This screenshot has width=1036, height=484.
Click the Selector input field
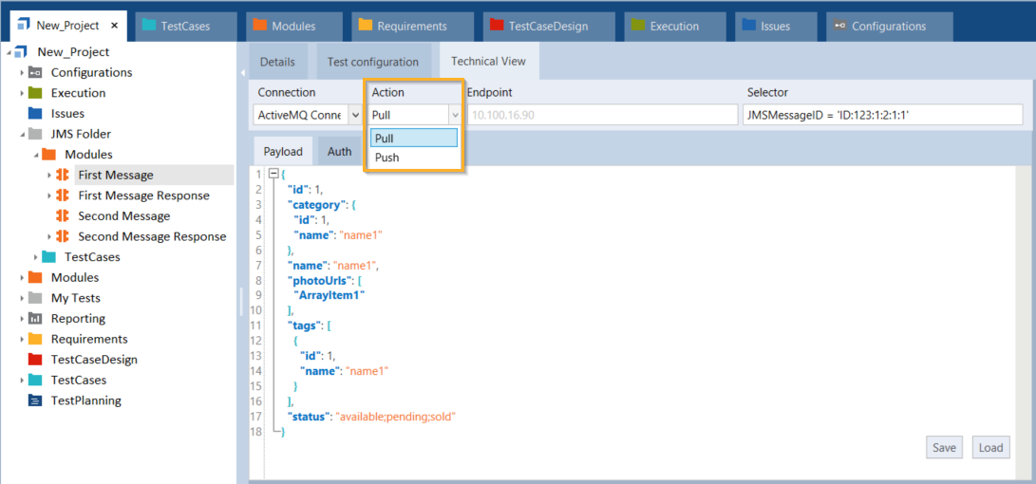tap(883, 115)
